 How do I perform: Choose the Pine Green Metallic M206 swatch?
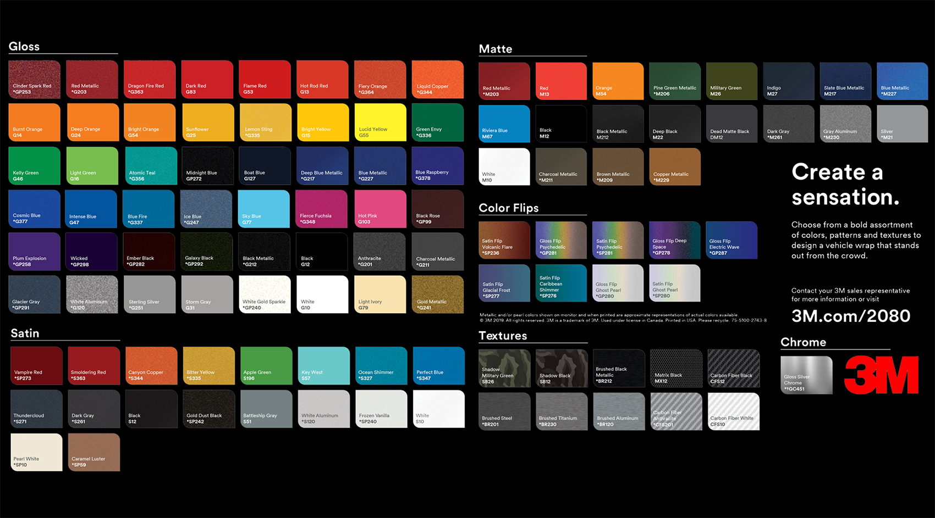[x=675, y=81]
